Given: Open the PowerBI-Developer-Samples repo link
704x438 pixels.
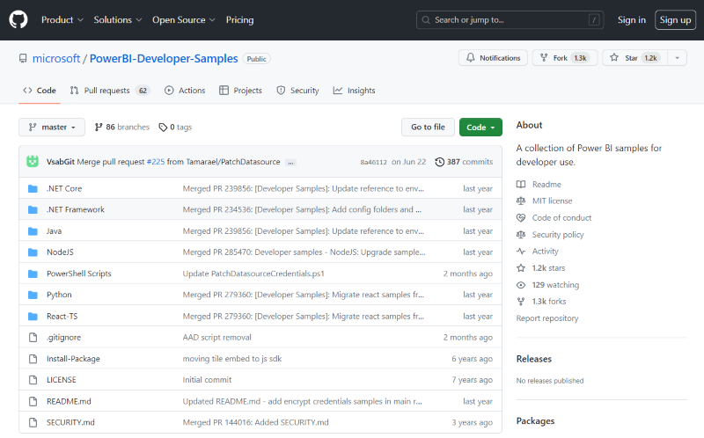Looking at the screenshot, I should (x=164, y=58).
